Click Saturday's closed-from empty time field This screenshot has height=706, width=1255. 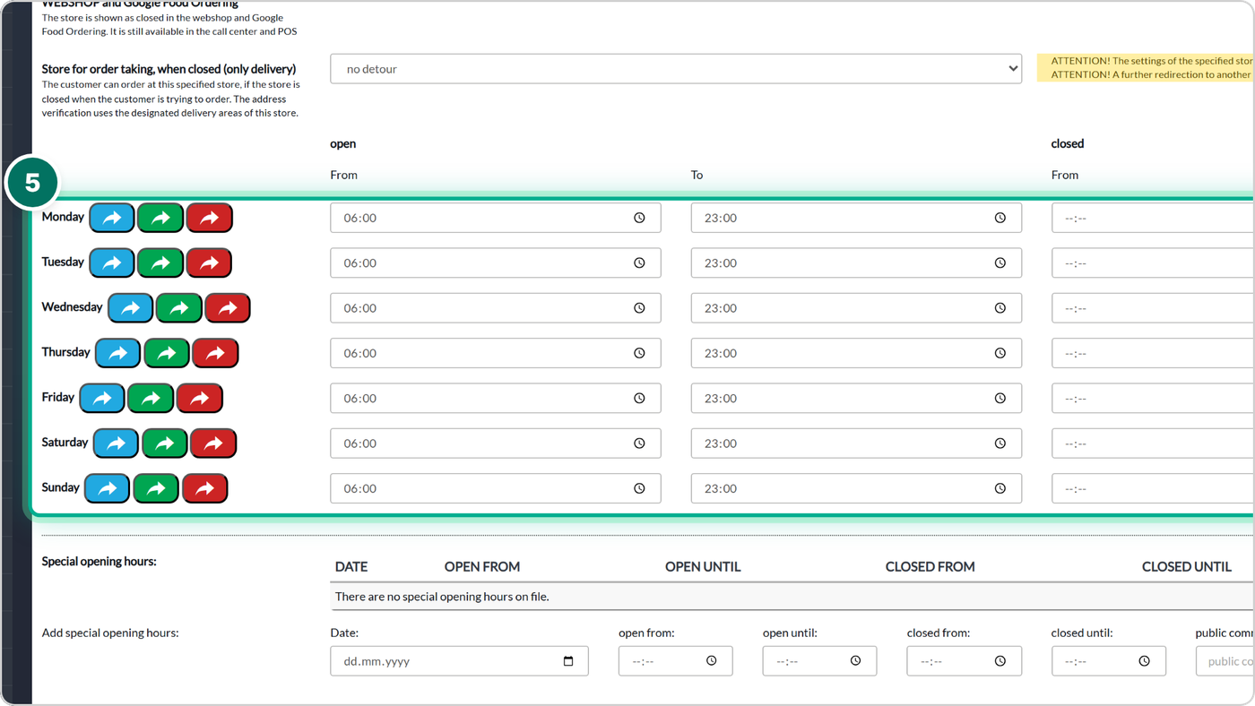tap(1153, 443)
